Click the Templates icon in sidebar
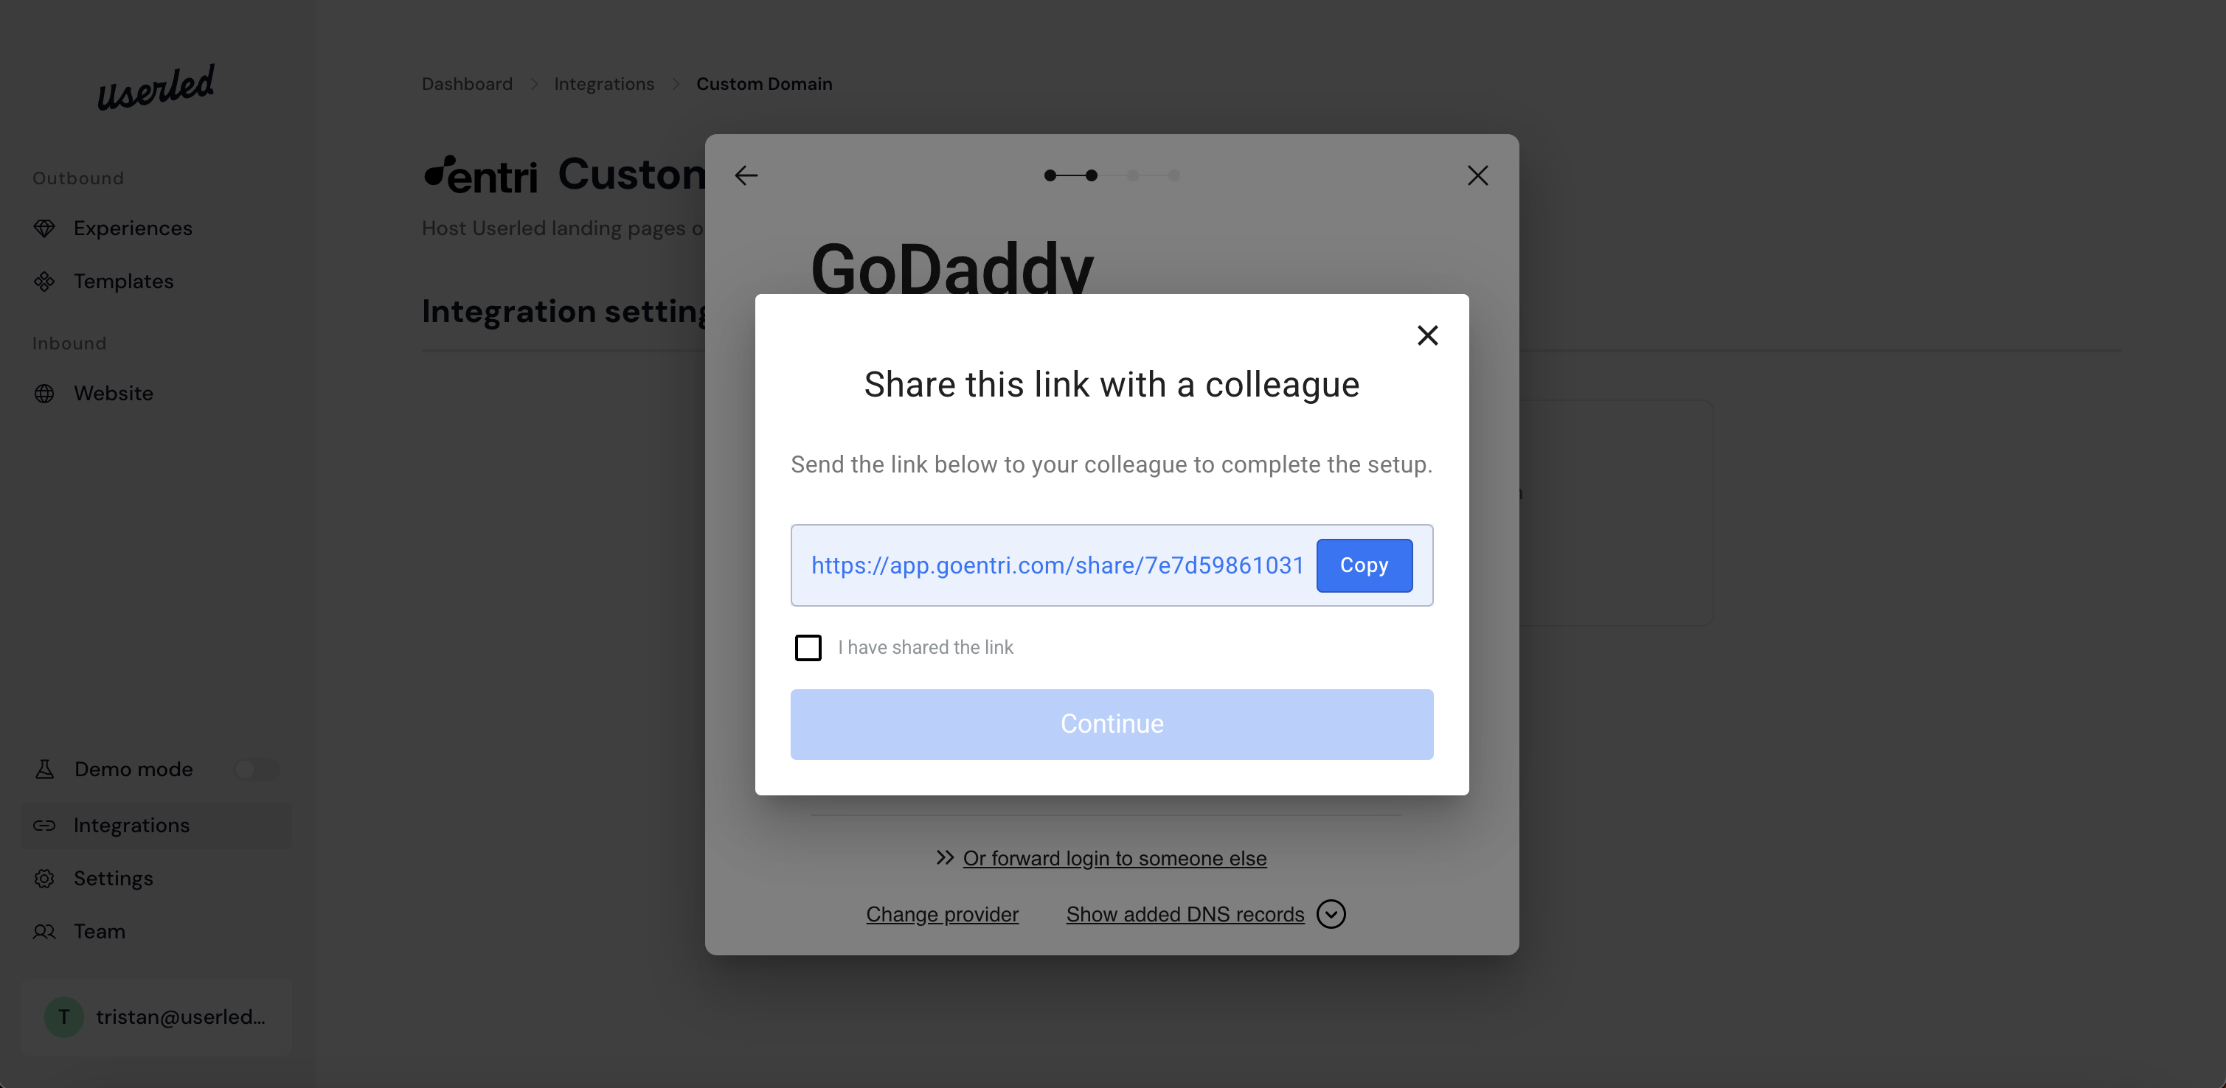The height and width of the screenshot is (1088, 2226). tap(44, 282)
